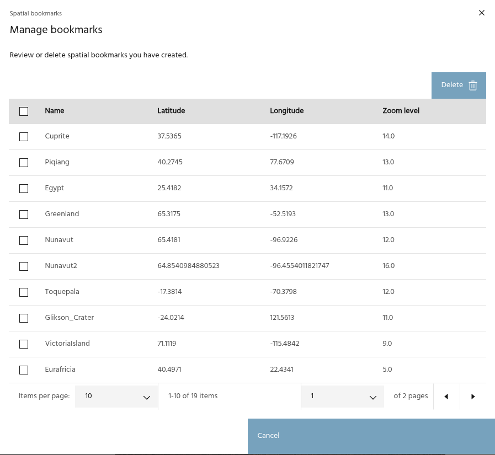Click the Latitude column header

point(171,111)
